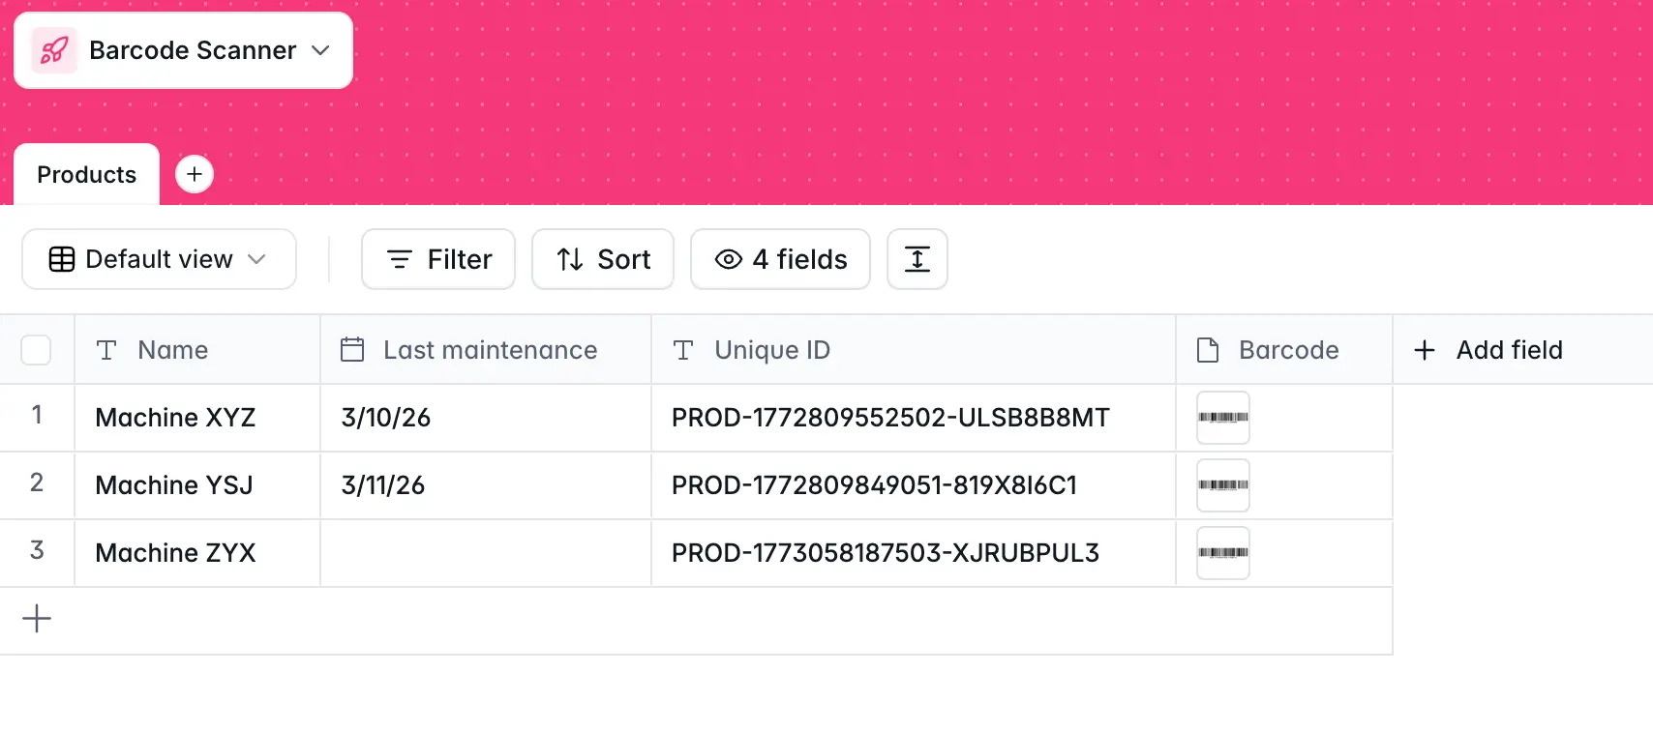This screenshot has width=1653, height=731.
Task: Click the rocket icon beside Barcode Scanner
Action: 53,49
